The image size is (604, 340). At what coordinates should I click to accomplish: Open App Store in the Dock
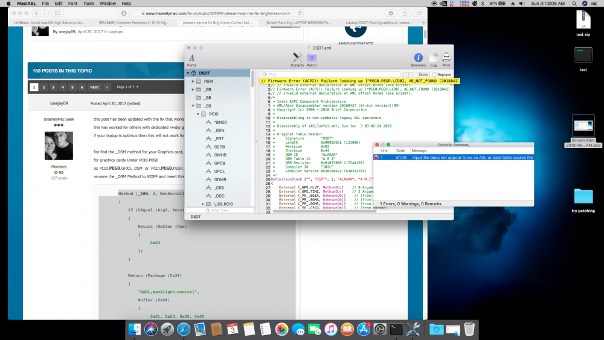click(363, 329)
